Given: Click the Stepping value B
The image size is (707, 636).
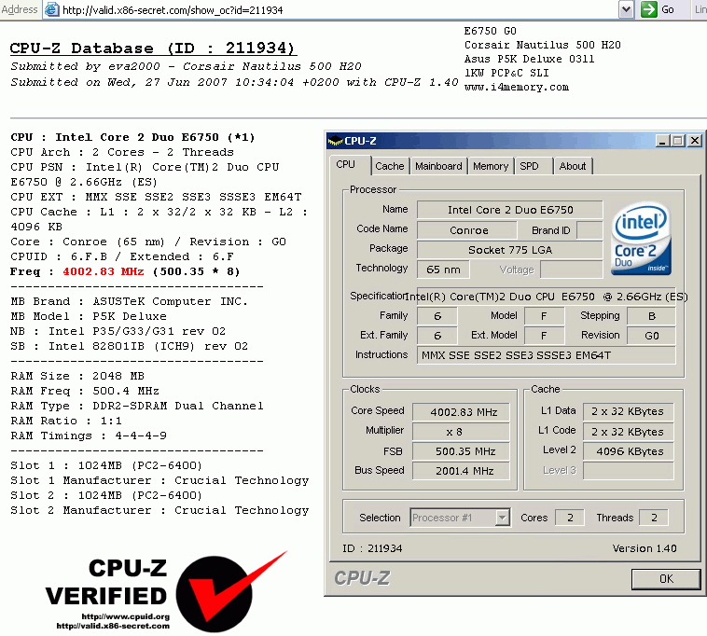Looking at the screenshot, I should click(652, 316).
